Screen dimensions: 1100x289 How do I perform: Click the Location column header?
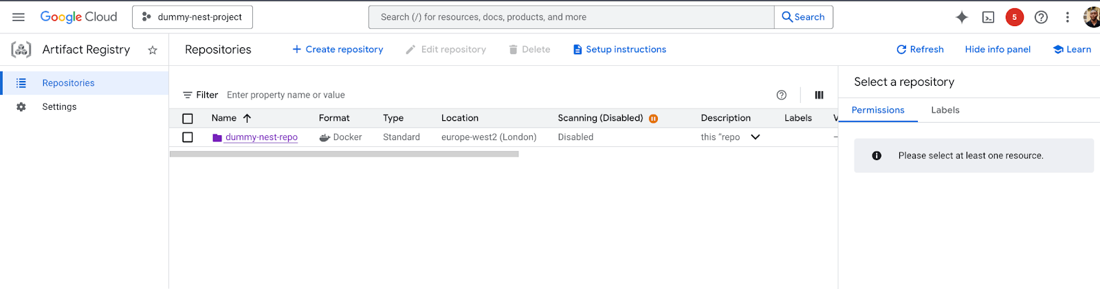click(x=460, y=118)
